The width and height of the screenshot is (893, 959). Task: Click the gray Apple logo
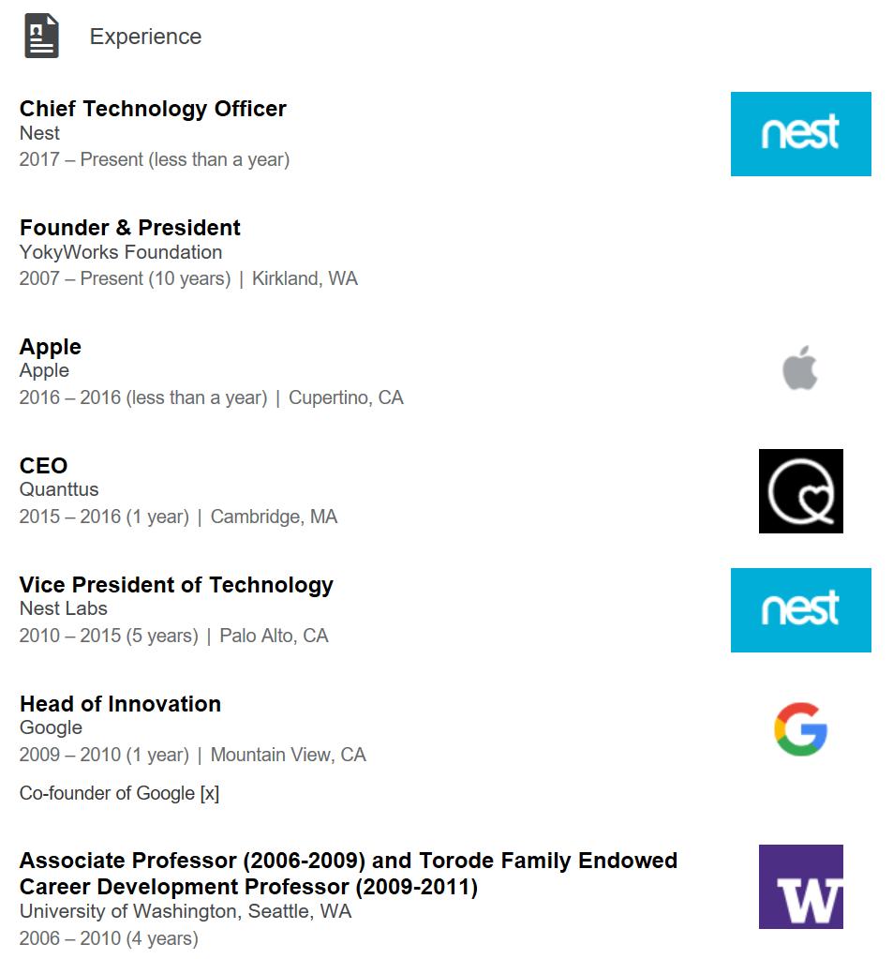tap(800, 367)
